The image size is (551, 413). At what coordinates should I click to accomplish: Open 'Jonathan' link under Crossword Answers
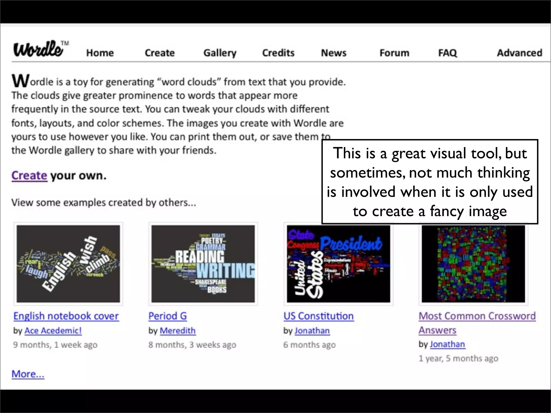(x=447, y=344)
